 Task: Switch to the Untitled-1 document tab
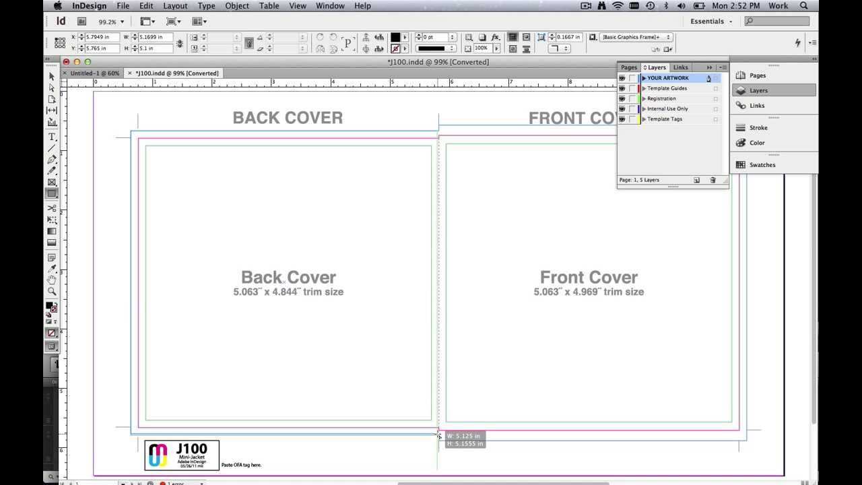tap(94, 73)
